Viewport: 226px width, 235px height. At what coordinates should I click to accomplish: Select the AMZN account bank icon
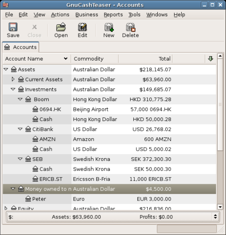[x=35, y=139]
